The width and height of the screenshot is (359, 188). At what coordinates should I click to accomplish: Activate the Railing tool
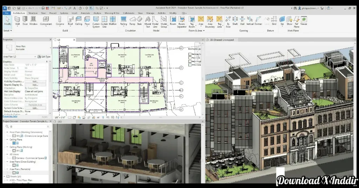pyautogui.click(x=123, y=21)
